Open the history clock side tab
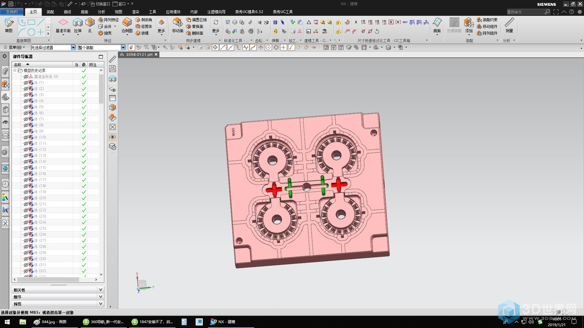Screen dimensions: 584x328 pyautogui.click(x=5, y=184)
